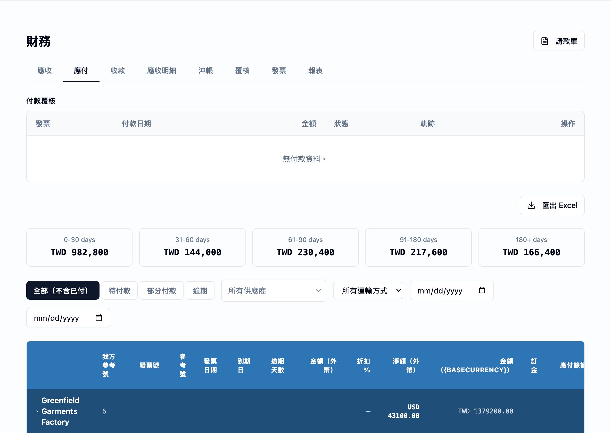Click the 180+ days aging card
This screenshot has height=433, width=611.
pos(531,247)
